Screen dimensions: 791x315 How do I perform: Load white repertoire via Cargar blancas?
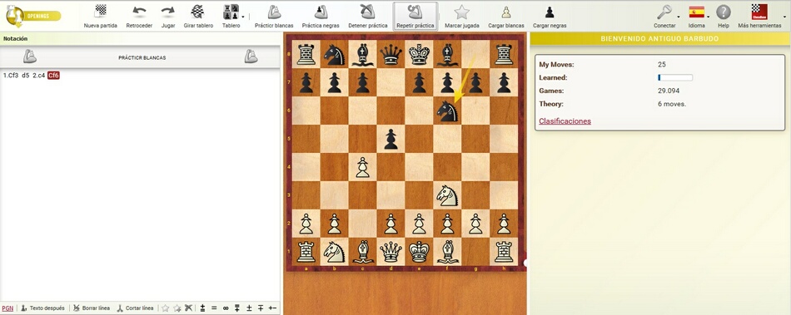tap(506, 16)
